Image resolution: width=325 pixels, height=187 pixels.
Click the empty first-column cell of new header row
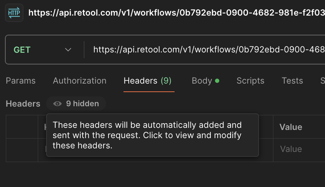pyautogui.click(x=22, y=150)
